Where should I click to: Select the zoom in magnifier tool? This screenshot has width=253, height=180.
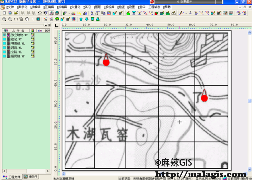[4, 19]
